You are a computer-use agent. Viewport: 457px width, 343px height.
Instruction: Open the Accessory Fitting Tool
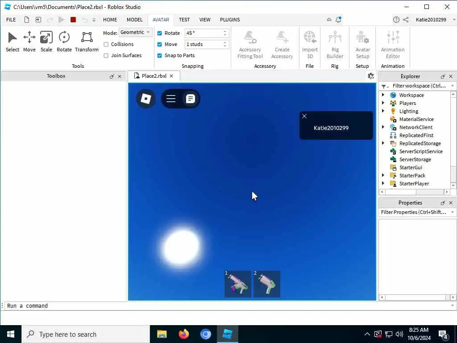pyautogui.click(x=250, y=45)
